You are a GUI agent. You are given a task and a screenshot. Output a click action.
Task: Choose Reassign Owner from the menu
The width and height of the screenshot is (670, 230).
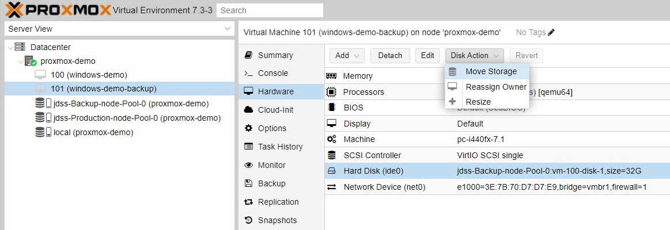(x=487, y=87)
